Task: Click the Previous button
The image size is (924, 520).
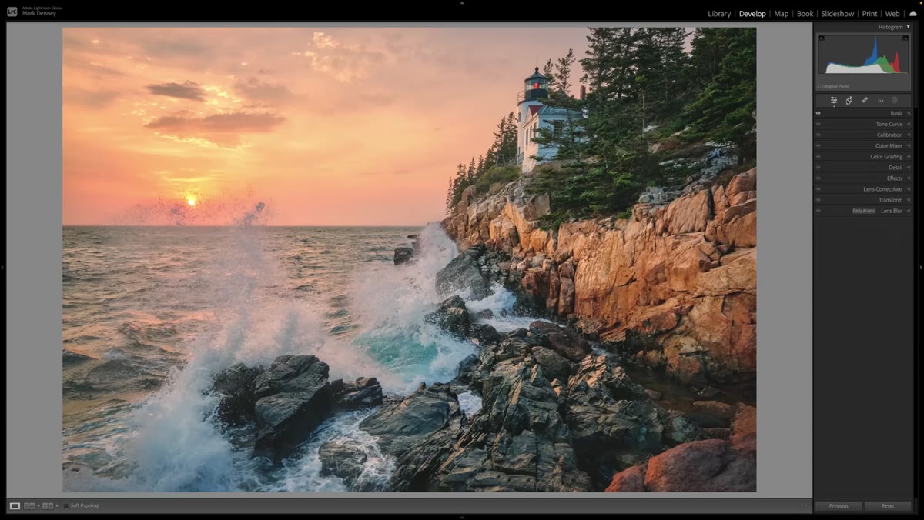Action: coord(839,505)
